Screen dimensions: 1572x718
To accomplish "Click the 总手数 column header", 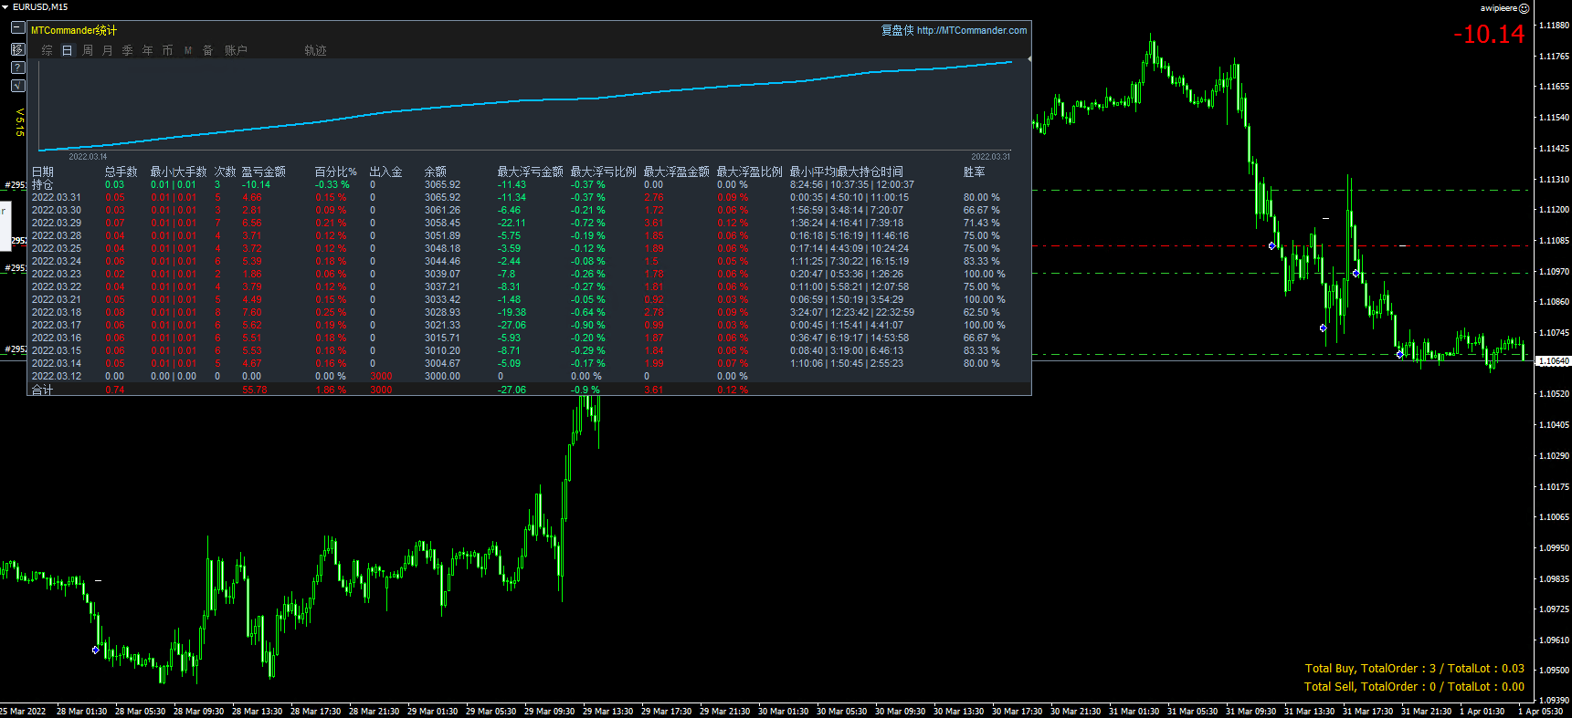I will coord(121,172).
